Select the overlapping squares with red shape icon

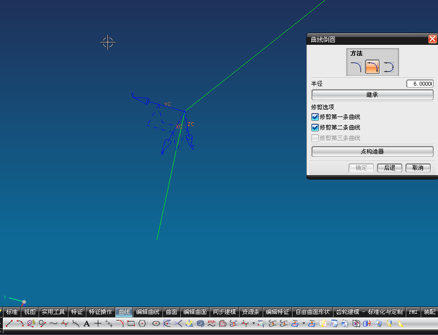click(356, 323)
